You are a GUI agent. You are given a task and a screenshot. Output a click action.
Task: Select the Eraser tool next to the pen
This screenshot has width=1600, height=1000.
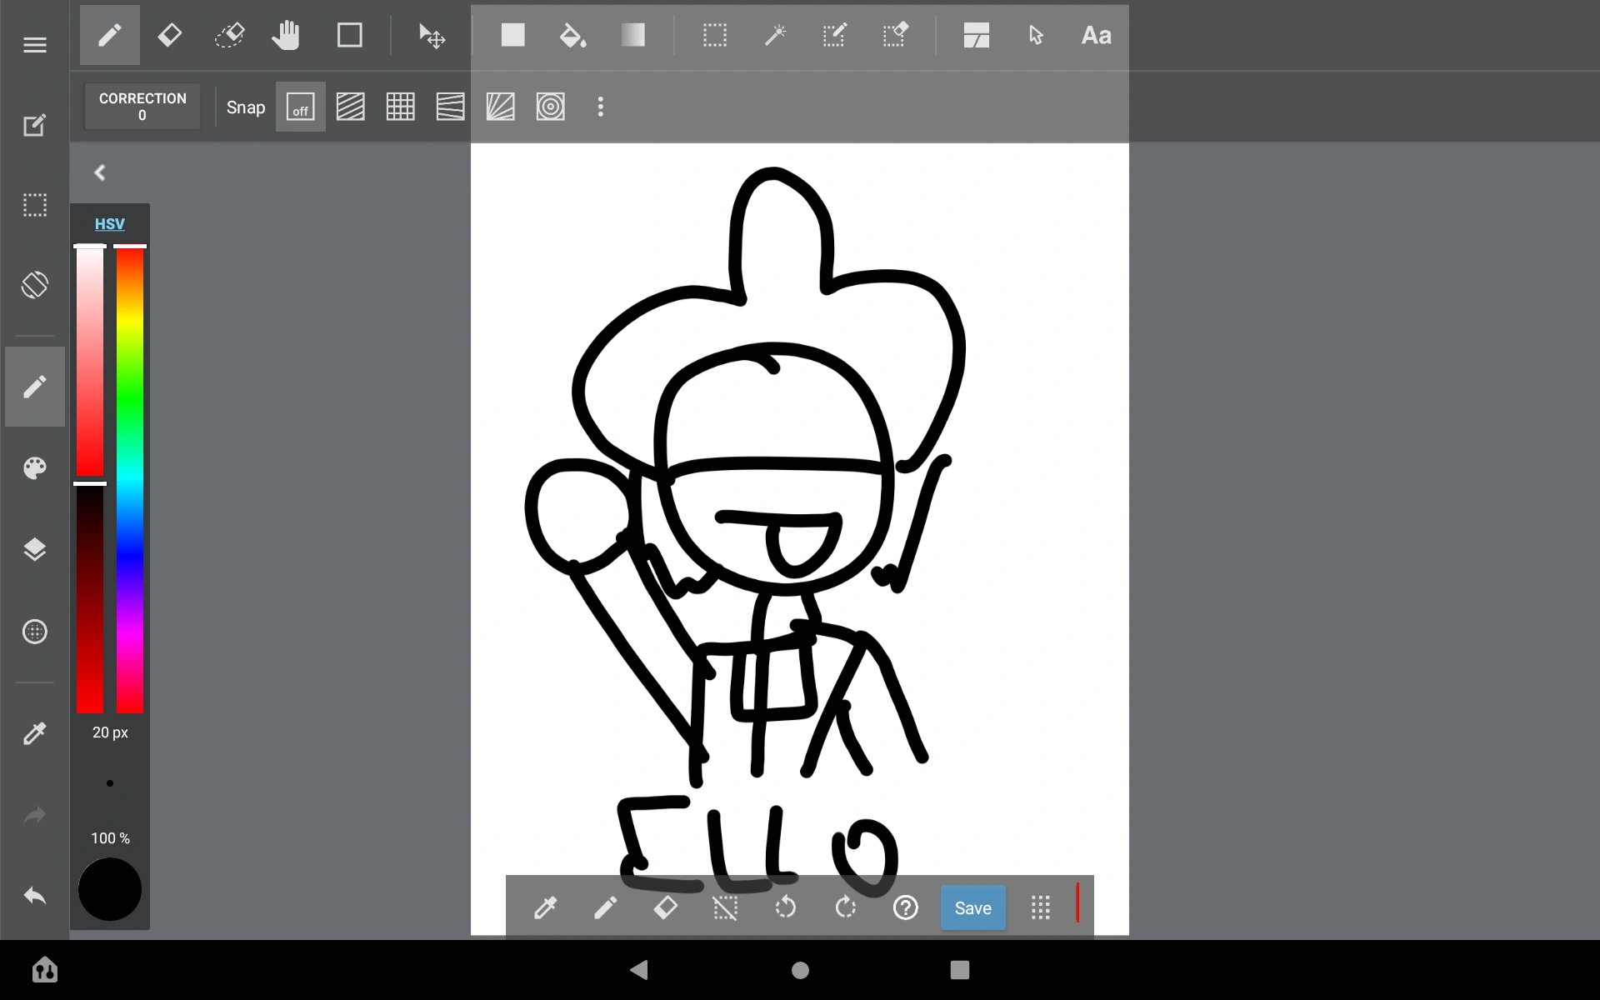click(170, 35)
